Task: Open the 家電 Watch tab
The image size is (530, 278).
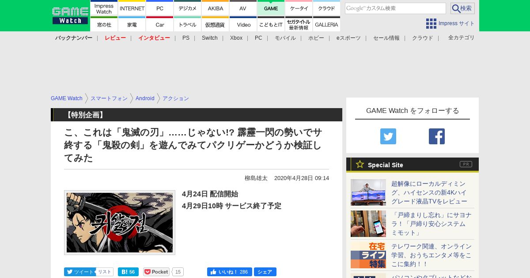Action: click(x=132, y=24)
